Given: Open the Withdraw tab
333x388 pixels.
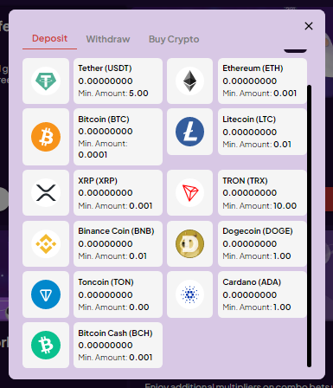Looking at the screenshot, I should [x=108, y=39].
